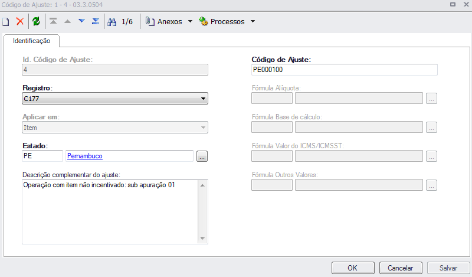Click the Cancelar button

coord(401,268)
